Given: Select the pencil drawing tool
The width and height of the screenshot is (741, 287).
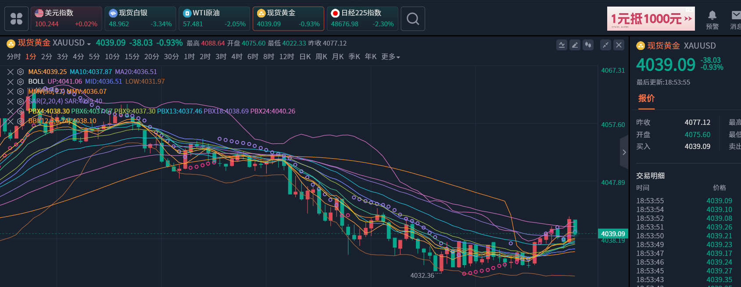Looking at the screenshot, I should click(x=575, y=45).
